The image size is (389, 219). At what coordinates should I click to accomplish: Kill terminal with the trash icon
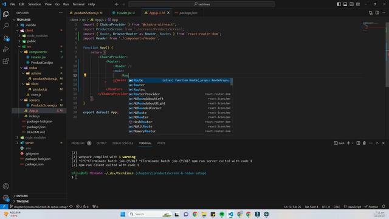[x=364, y=143]
